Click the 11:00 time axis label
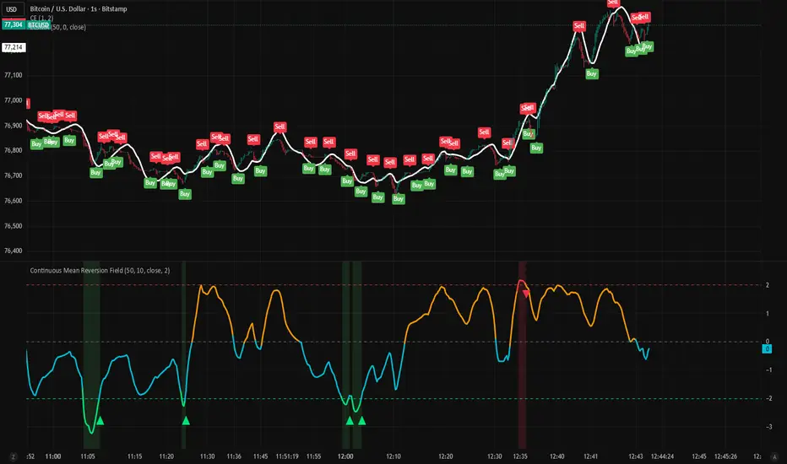Image resolution: width=787 pixels, height=464 pixels. coord(53,456)
